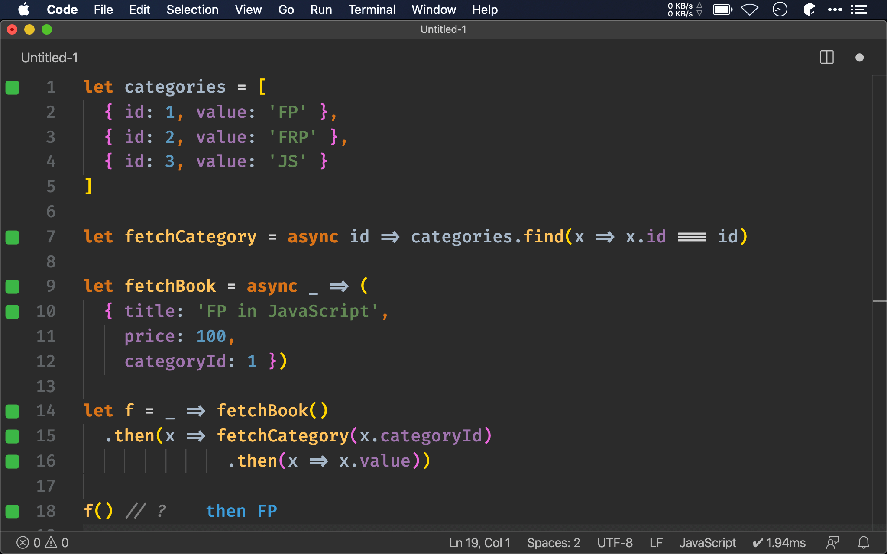Change file encoding UTF-8

point(615,542)
